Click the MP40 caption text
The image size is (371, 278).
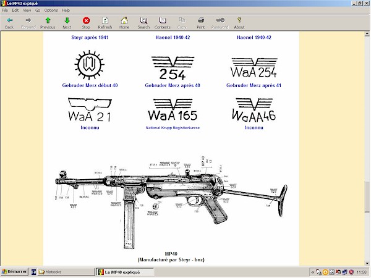pyautogui.click(x=171, y=254)
